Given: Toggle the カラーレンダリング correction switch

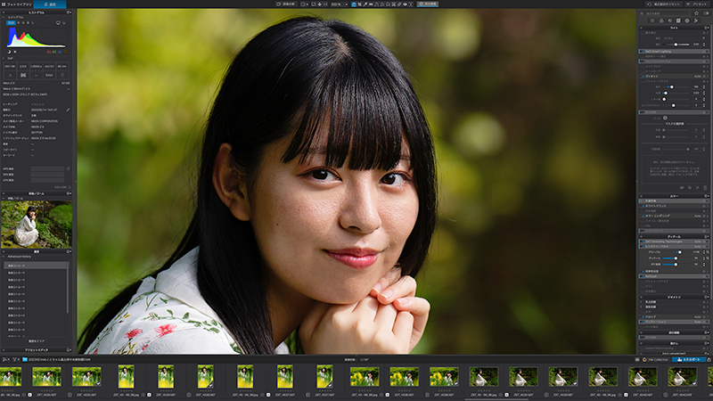Looking at the screenshot, I should tap(643, 216).
